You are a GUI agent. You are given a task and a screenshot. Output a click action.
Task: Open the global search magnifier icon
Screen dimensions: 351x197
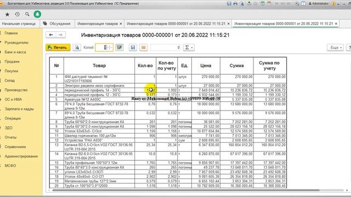[27, 14]
